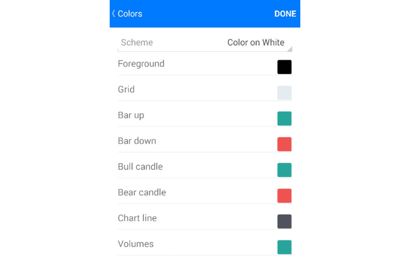This screenshot has width=410, height=256.
Task: Select the Foreground row label
Action: click(141, 64)
